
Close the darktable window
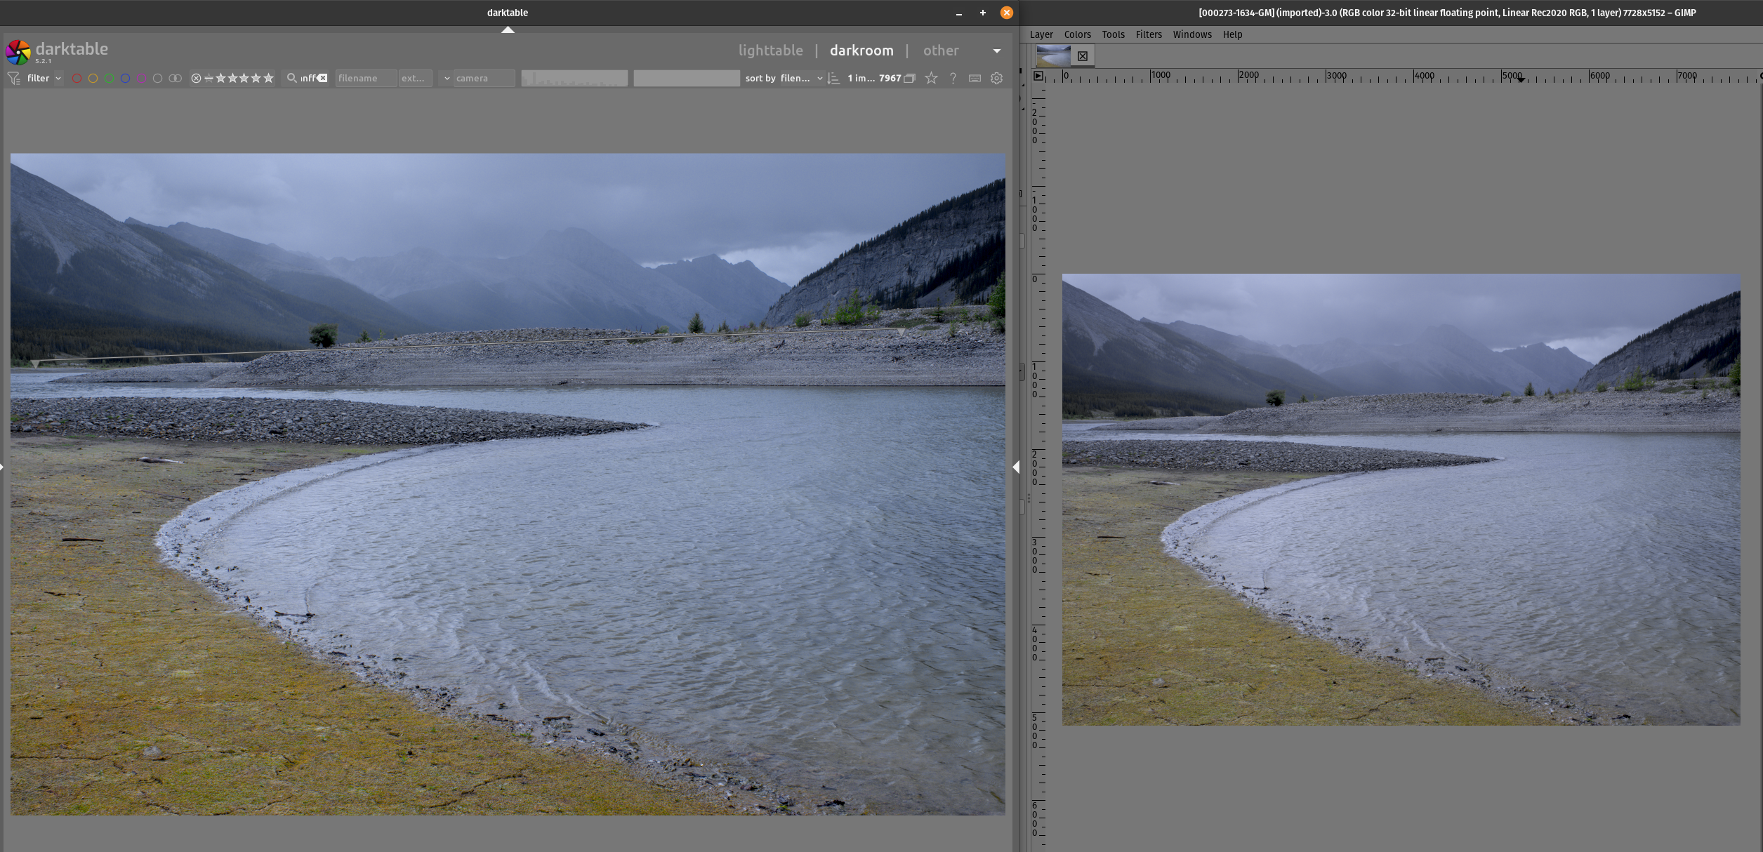[1006, 13]
